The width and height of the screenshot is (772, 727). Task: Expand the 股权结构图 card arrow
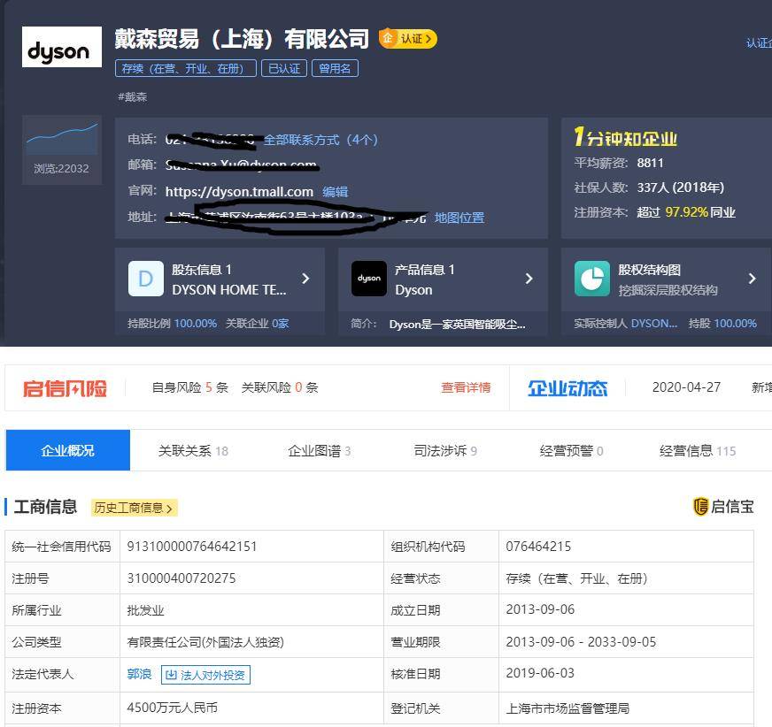point(752,279)
